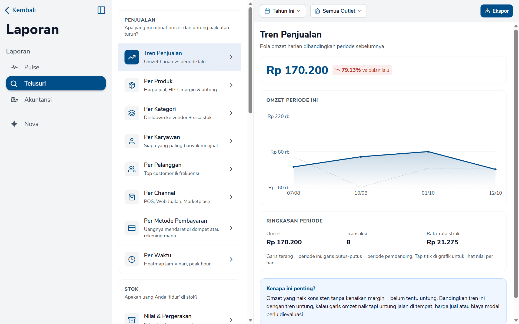519x324 pixels.
Task: Click the Pulse heartbeat icon
Action: point(14,67)
